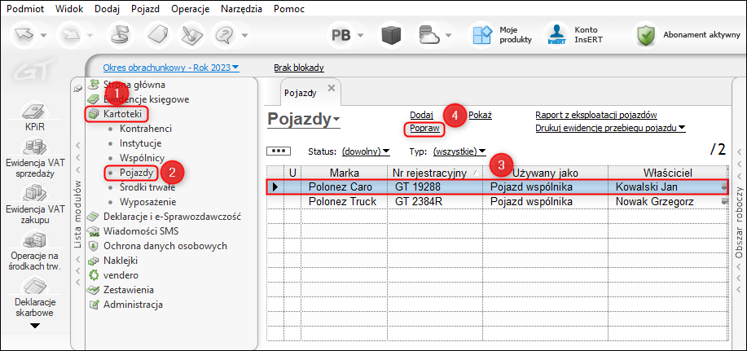Open the KPiR module icon
The height and width of the screenshot is (351, 747).
pos(36,112)
